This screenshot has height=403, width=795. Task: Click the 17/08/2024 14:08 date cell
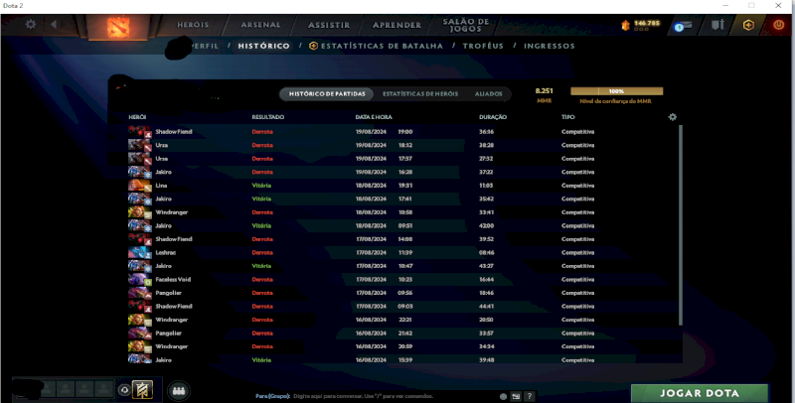(x=384, y=239)
